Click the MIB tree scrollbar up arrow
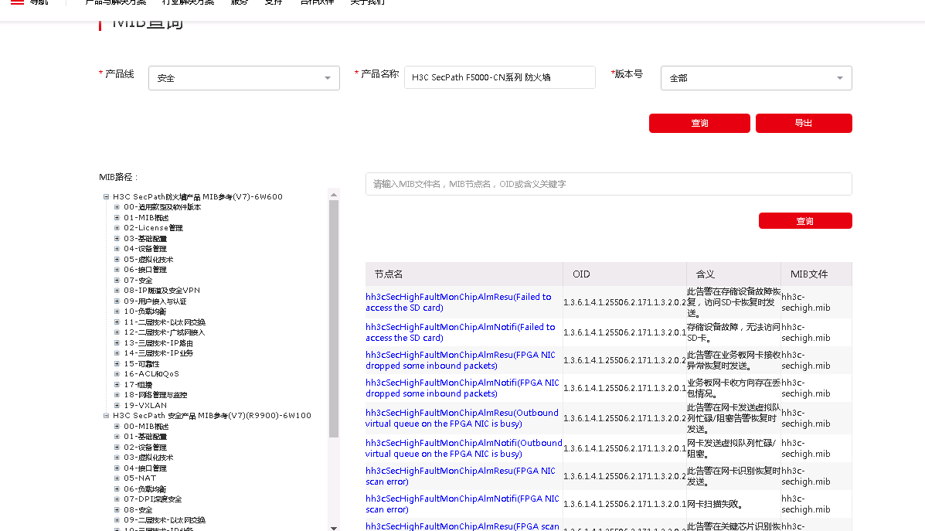 click(334, 194)
